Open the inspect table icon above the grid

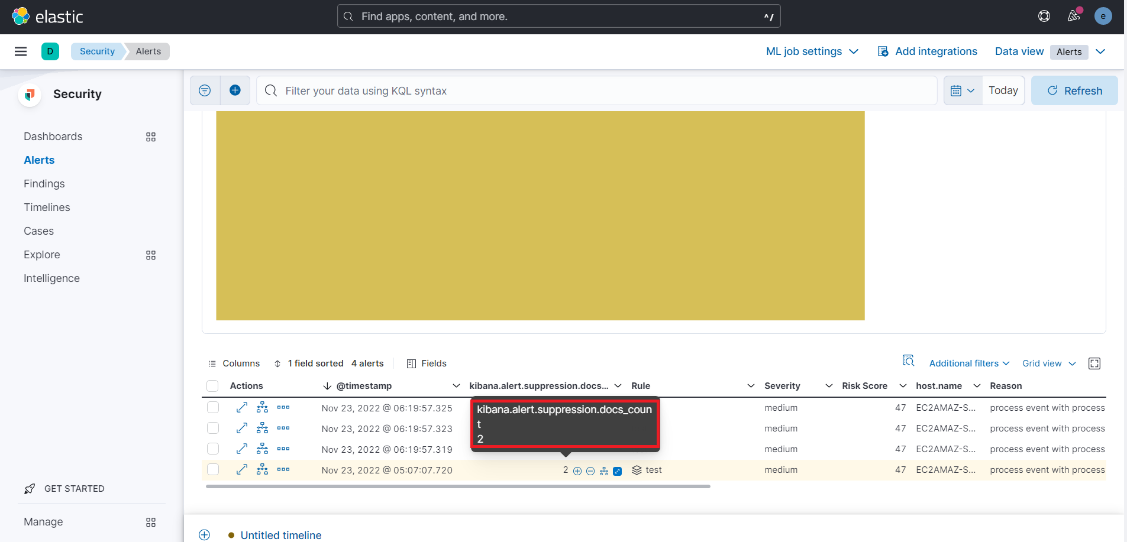[909, 361]
